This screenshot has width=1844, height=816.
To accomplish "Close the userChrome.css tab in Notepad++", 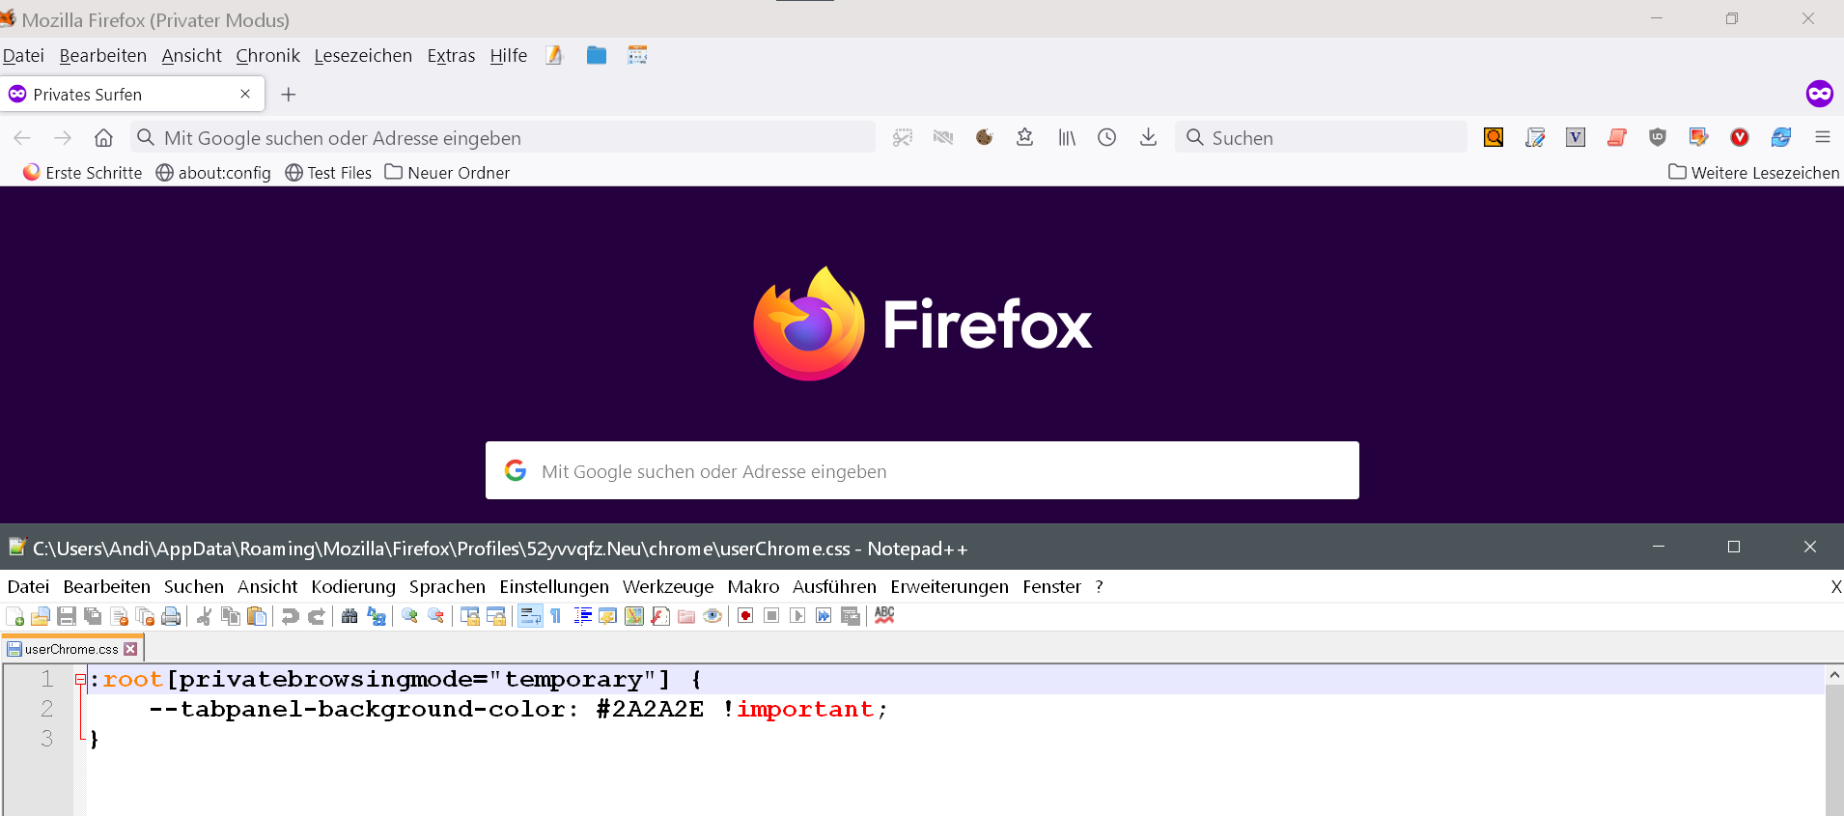I will [x=130, y=649].
